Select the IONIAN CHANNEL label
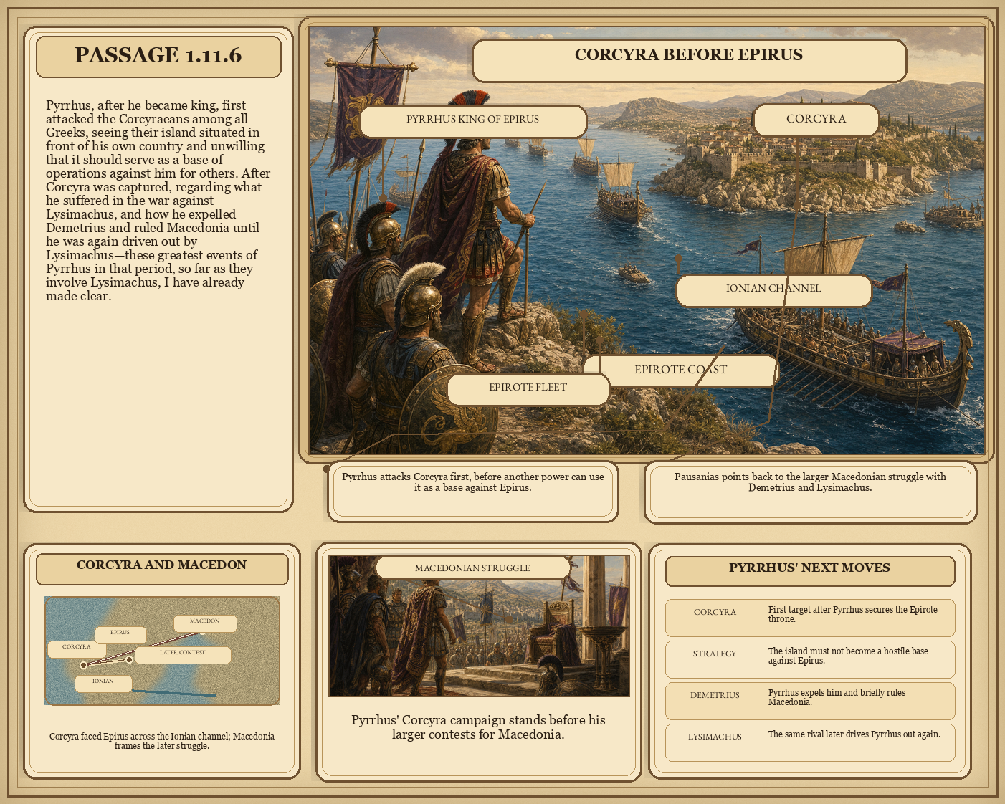This screenshot has height=804, width=1005. 773,289
